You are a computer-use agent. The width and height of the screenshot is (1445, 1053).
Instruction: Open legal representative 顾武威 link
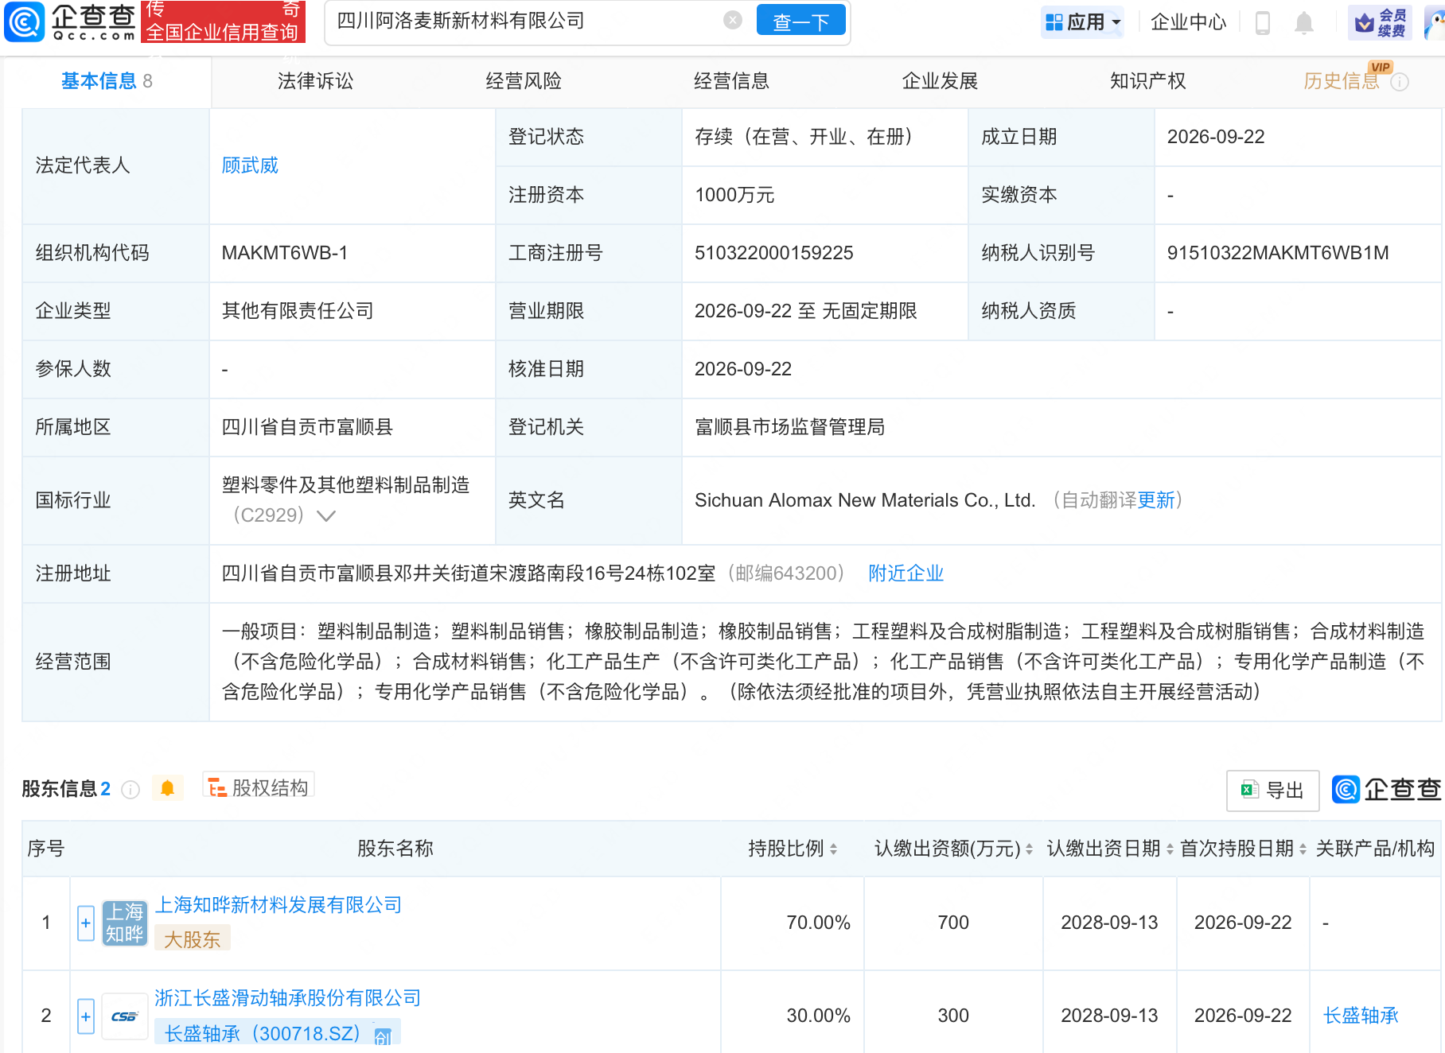click(x=250, y=165)
